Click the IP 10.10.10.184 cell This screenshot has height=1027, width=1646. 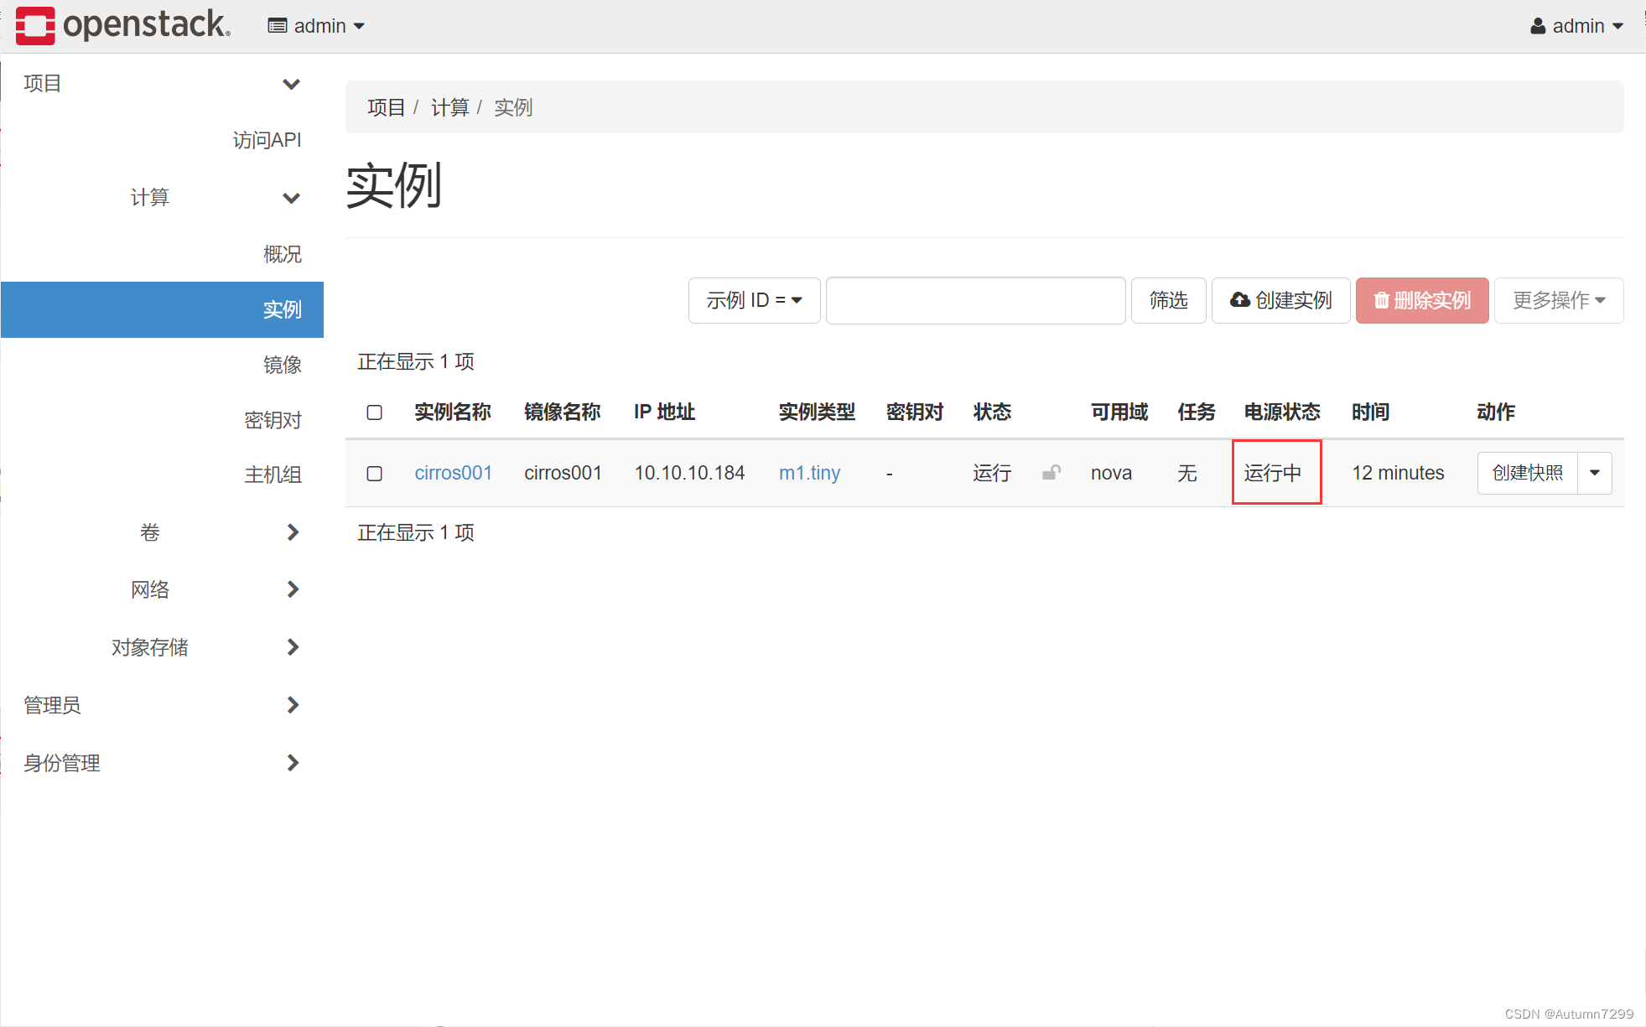[689, 473]
